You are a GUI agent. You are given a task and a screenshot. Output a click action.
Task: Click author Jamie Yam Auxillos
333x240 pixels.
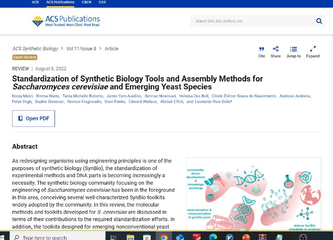(x=124, y=96)
